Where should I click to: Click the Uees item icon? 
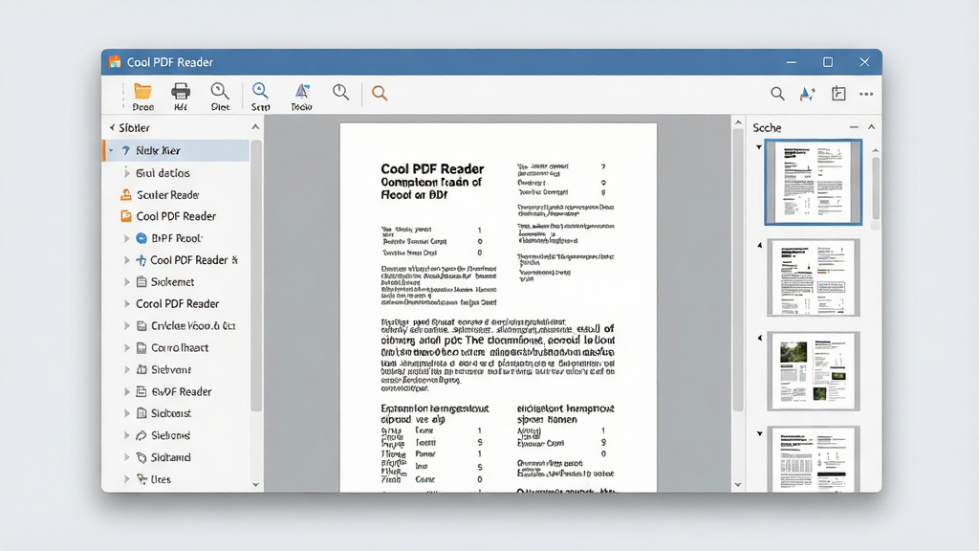click(141, 479)
